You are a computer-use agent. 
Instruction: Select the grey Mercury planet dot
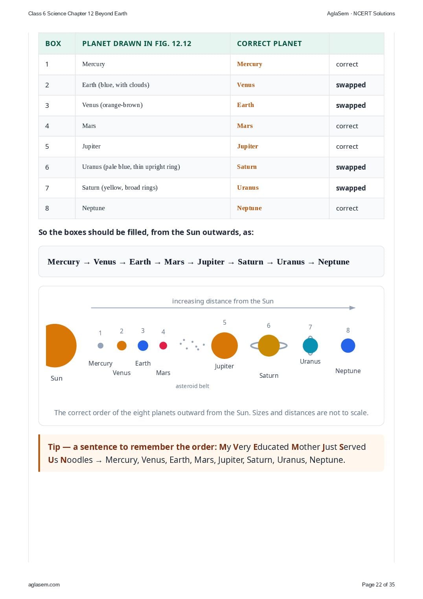[x=100, y=346]
